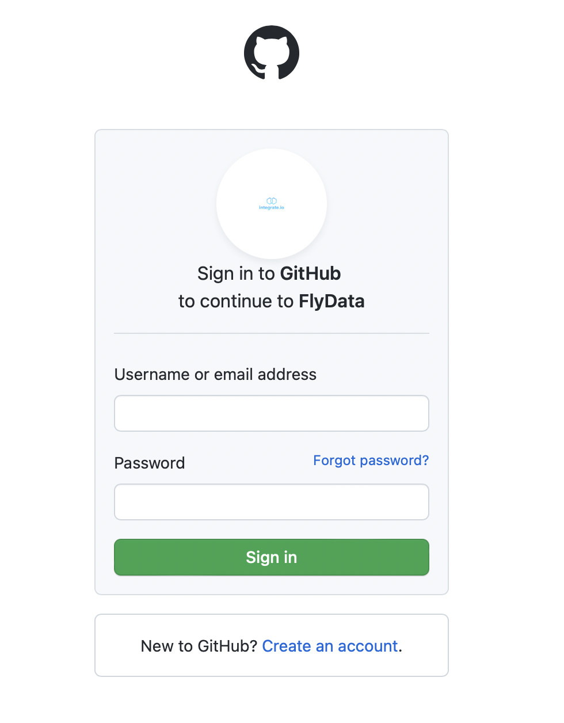Click the small integrate.io logo mark

tap(272, 200)
